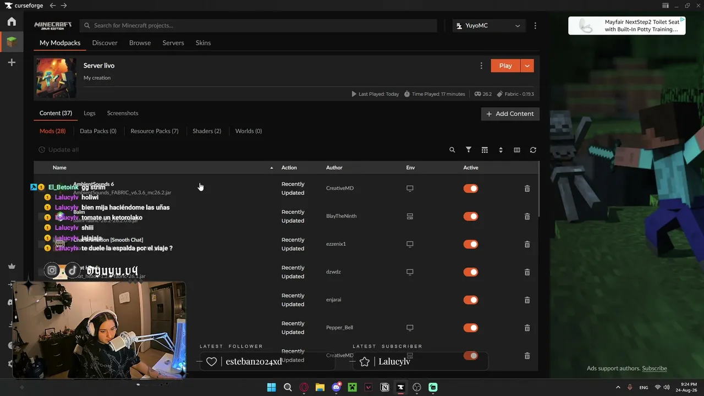Focus the Search for Minecraft projects field
The image size is (704, 396).
(x=258, y=25)
